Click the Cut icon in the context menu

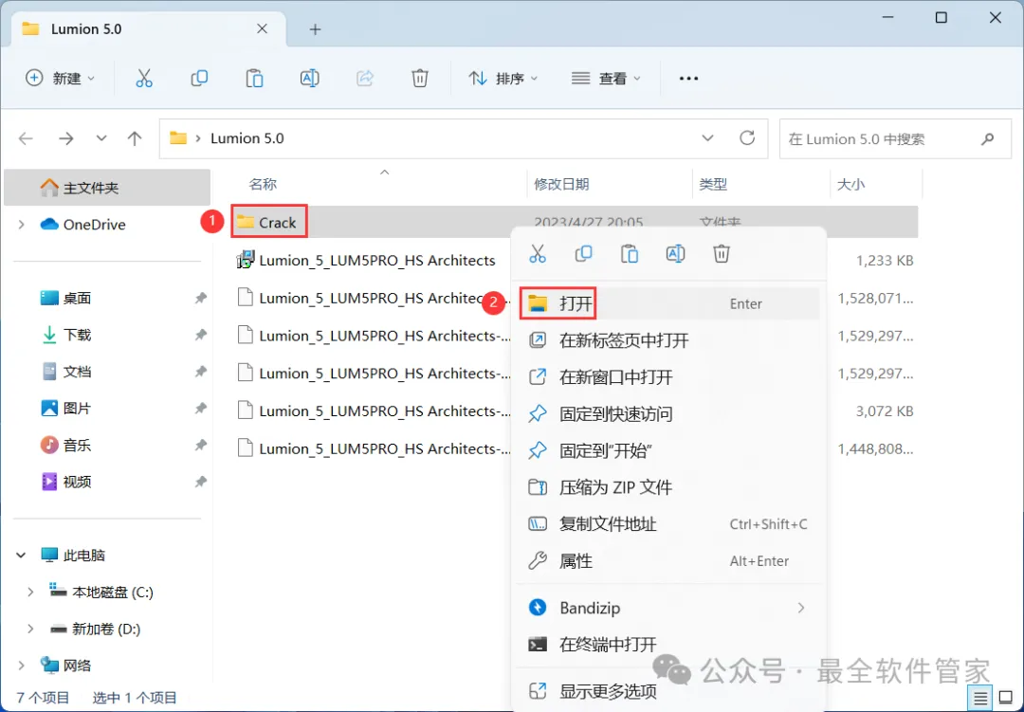(x=538, y=253)
